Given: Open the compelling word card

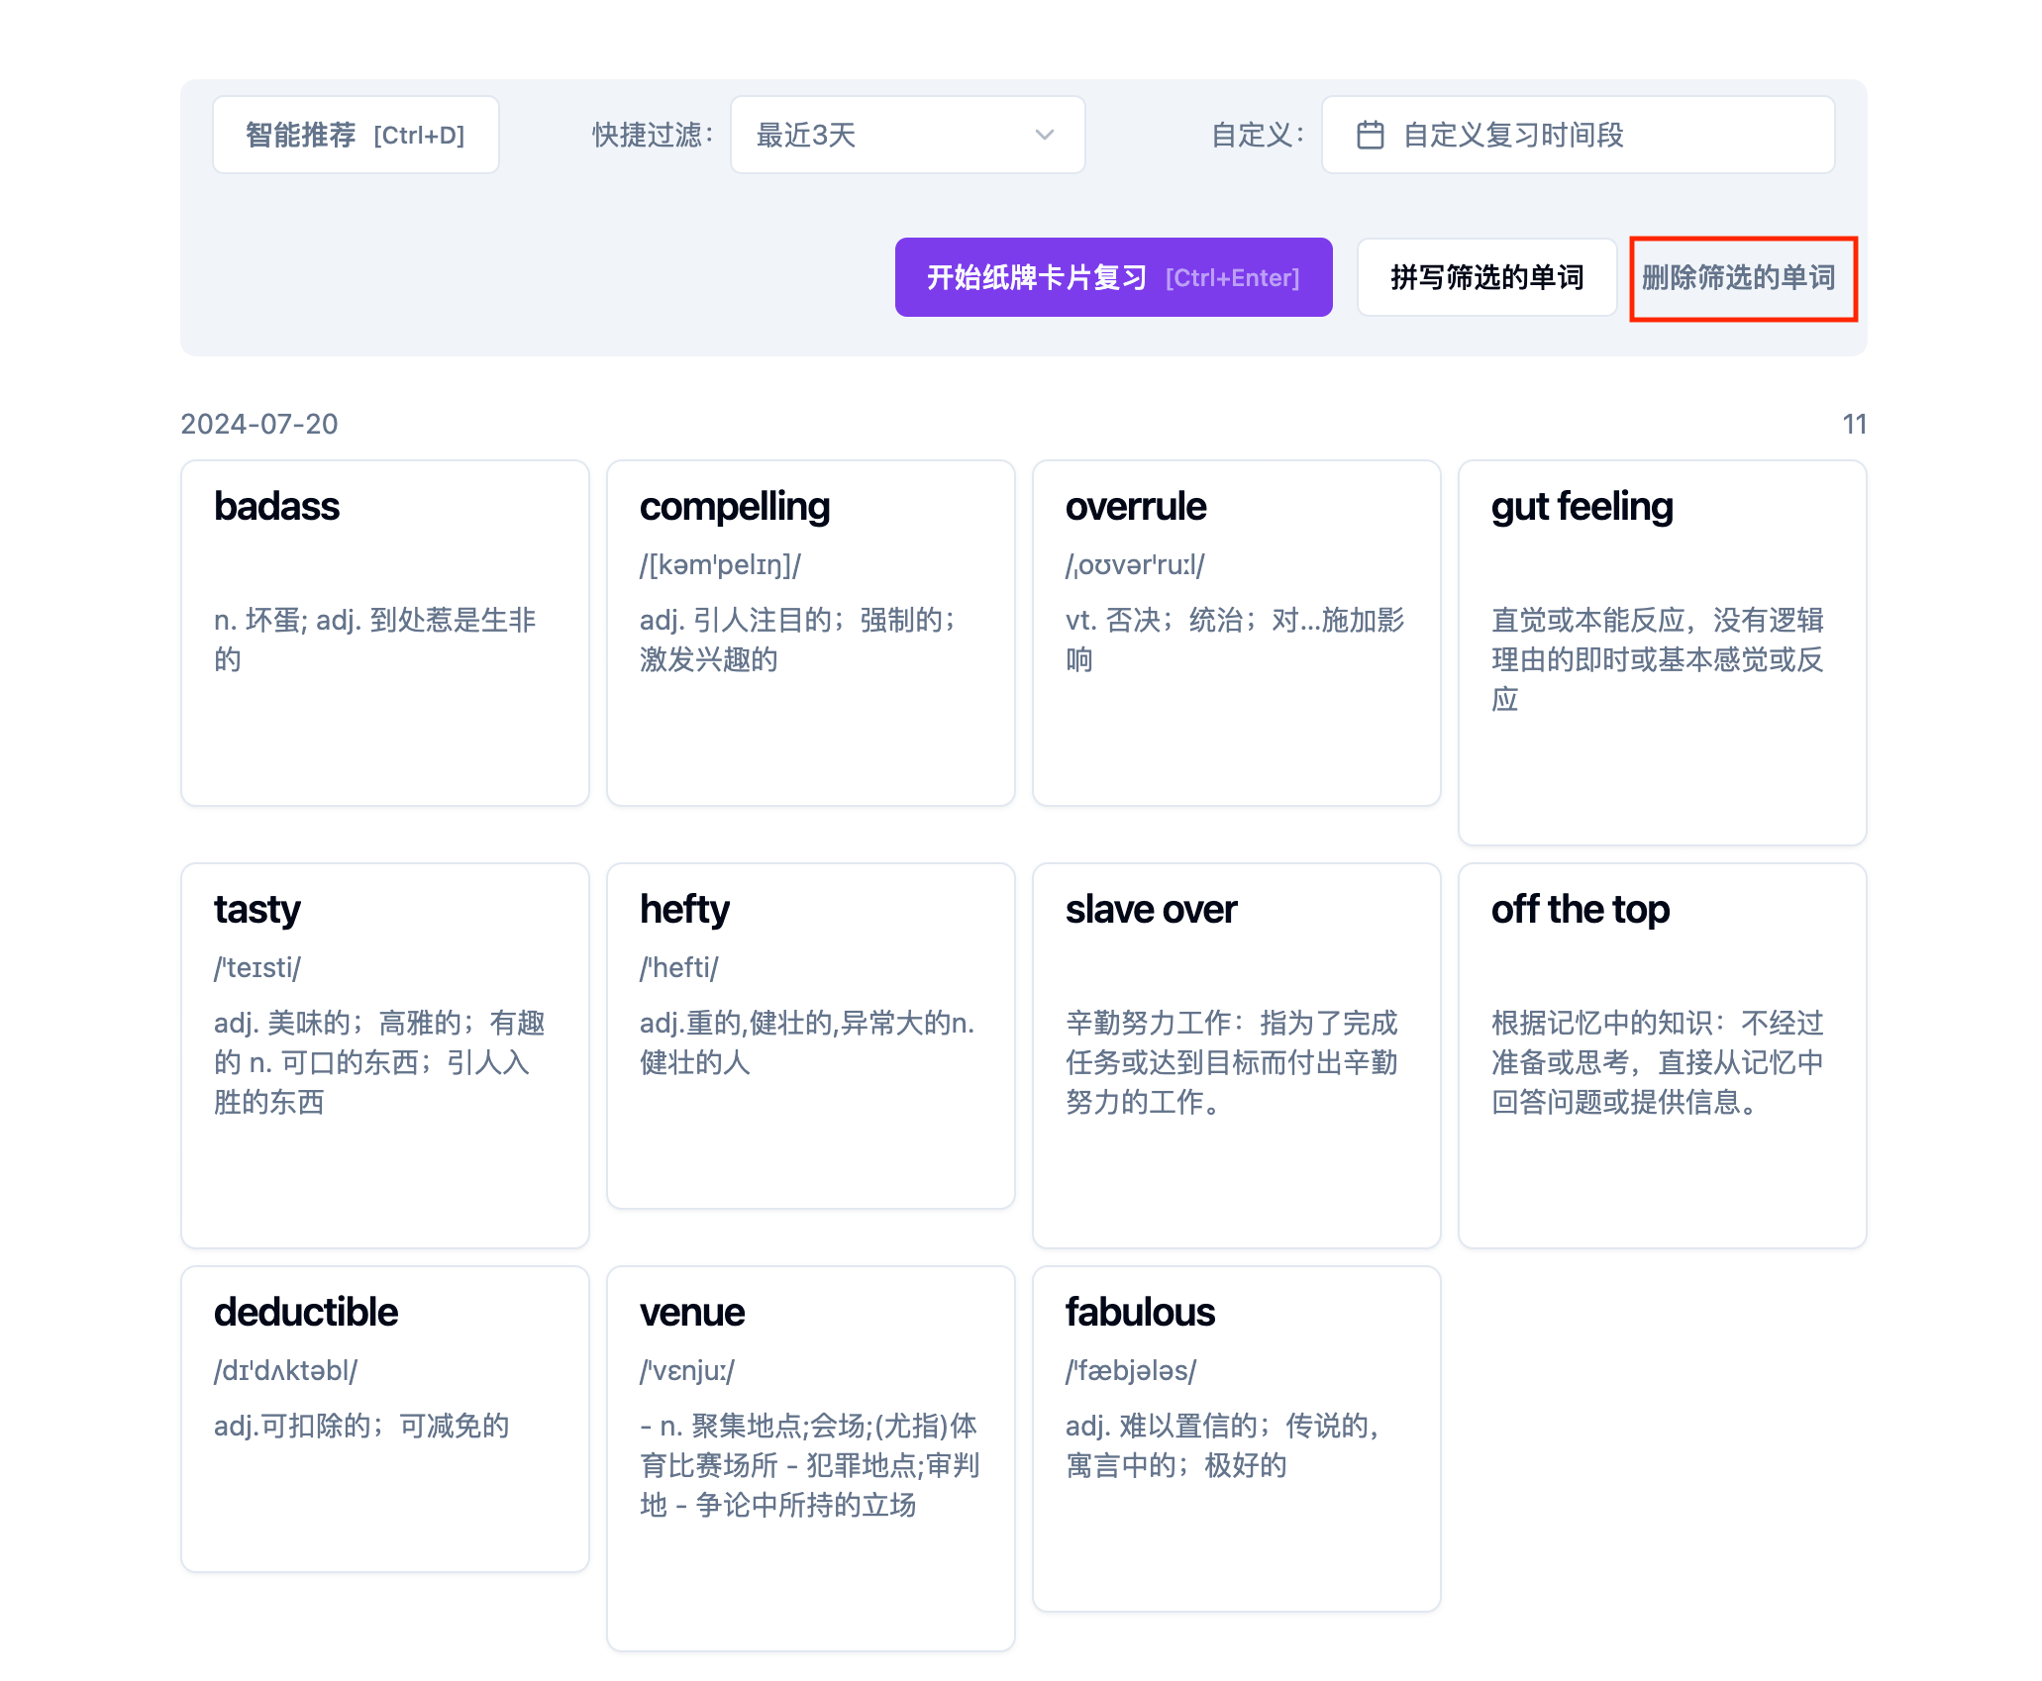Looking at the screenshot, I should point(811,633).
